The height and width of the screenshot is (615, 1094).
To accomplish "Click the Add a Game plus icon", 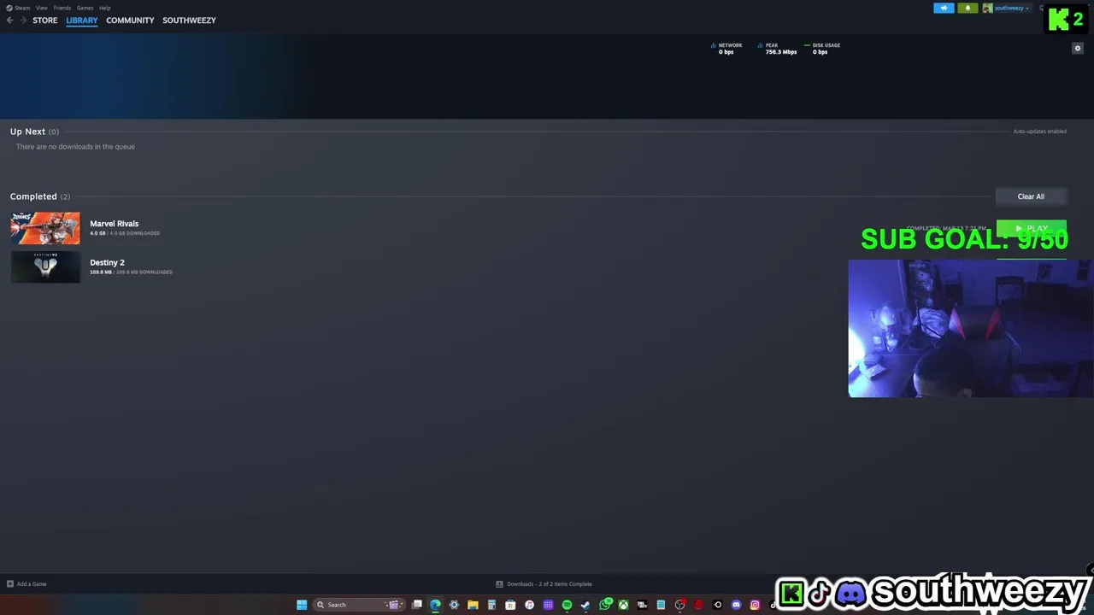I will 10,584.
